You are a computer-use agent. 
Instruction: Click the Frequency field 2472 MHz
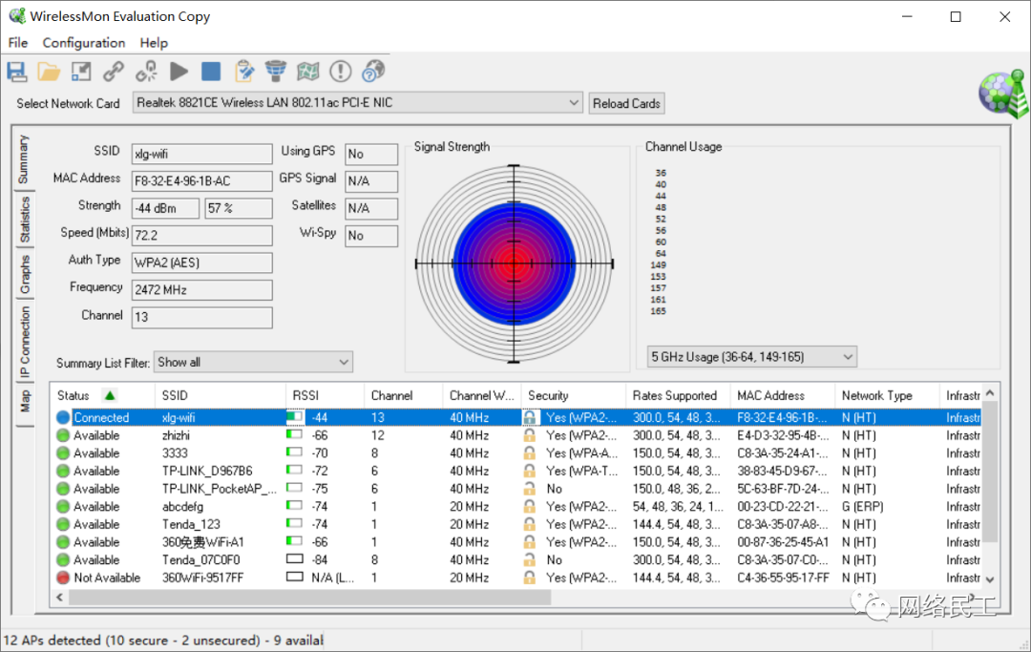click(x=201, y=290)
